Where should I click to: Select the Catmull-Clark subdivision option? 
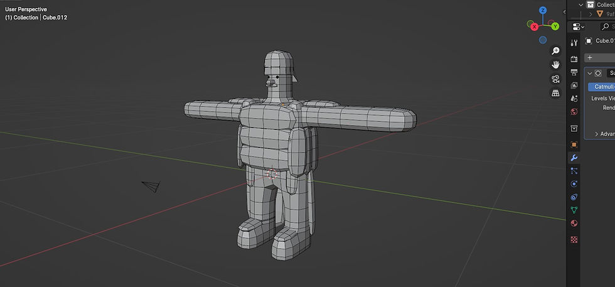(x=601, y=87)
